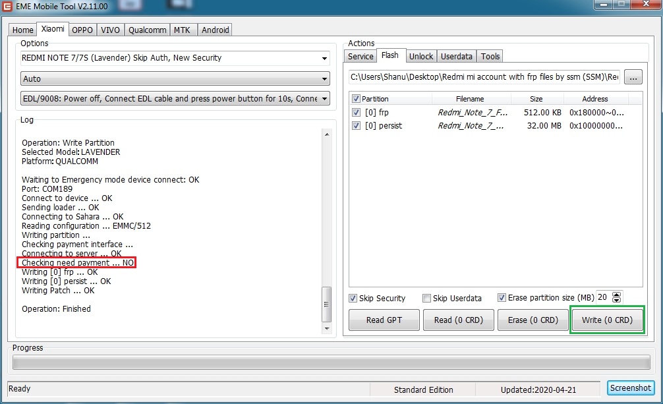Viewport: 663px width, 404px height.
Task: Click the EME Mobile Tool app icon
Action: click(x=7, y=7)
